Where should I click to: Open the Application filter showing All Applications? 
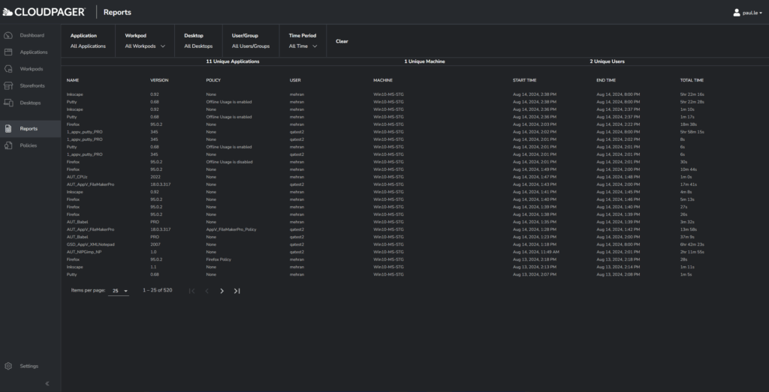88,41
